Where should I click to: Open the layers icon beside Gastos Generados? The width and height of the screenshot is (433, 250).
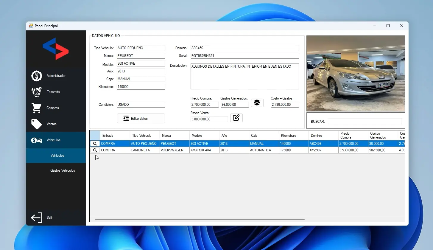tap(257, 103)
